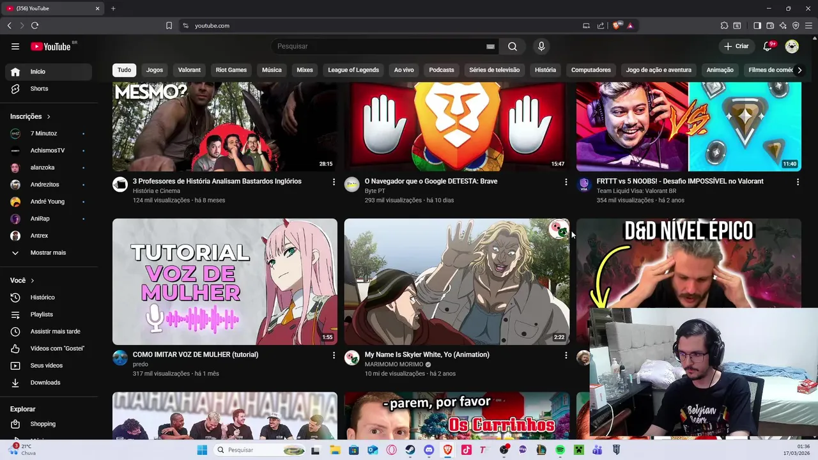Toggle the Brave sidebar panel
Image resolution: width=818 pixels, height=460 pixels.
click(757, 26)
